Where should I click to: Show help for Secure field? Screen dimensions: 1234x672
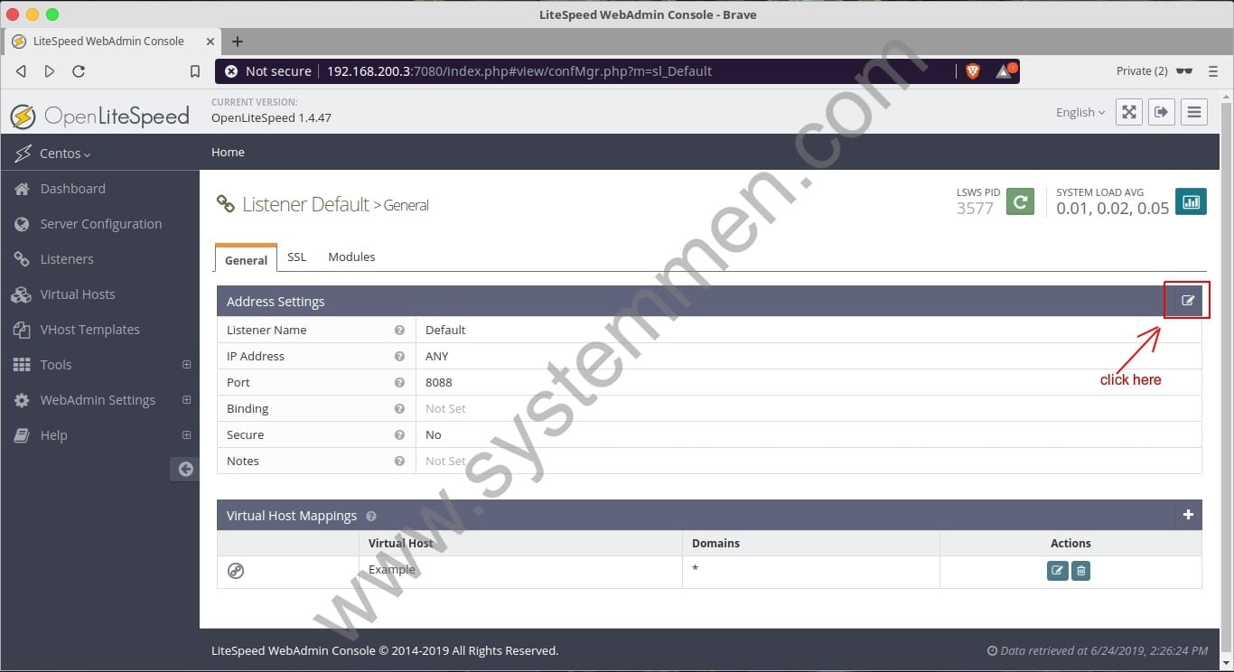point(399,434)
